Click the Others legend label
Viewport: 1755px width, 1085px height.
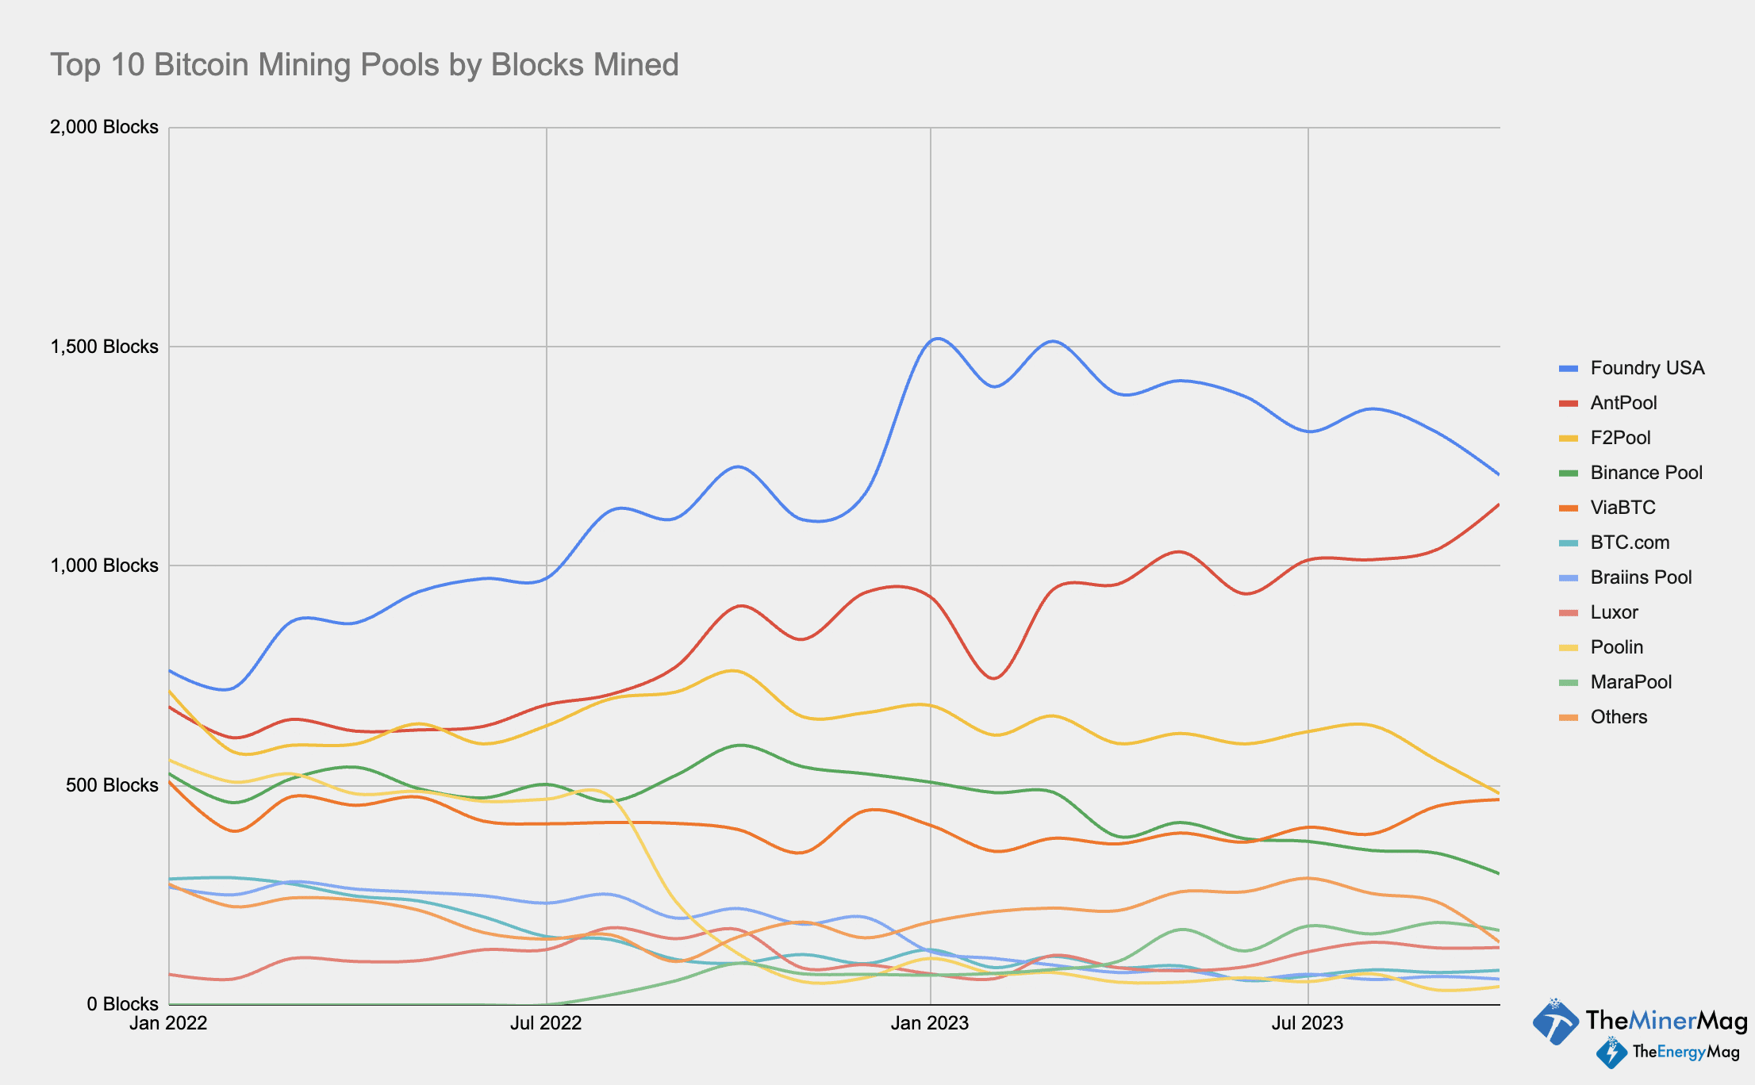(x=1619, y=717)
